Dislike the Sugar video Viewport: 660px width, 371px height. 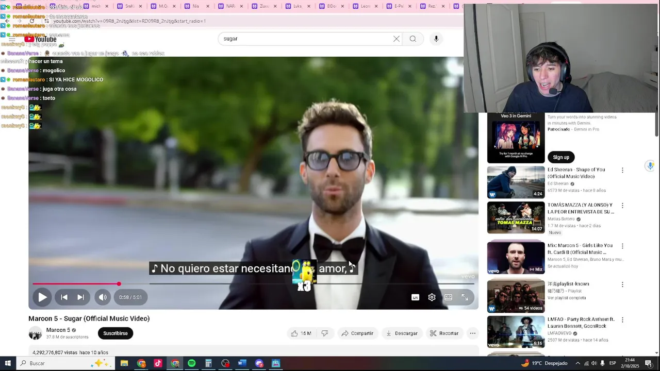324,333
